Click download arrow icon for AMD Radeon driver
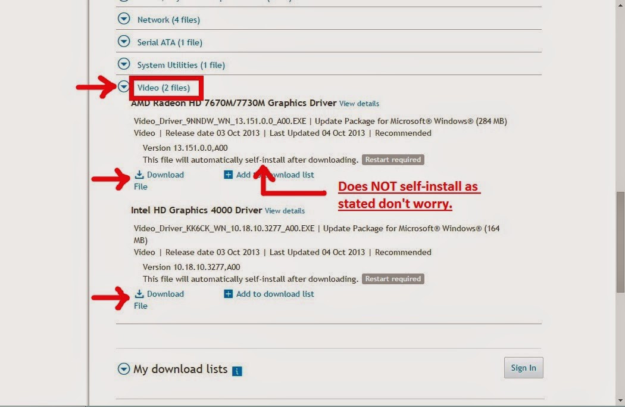The height and width of the screenshot is (407, 625). (x=139, y=175)
